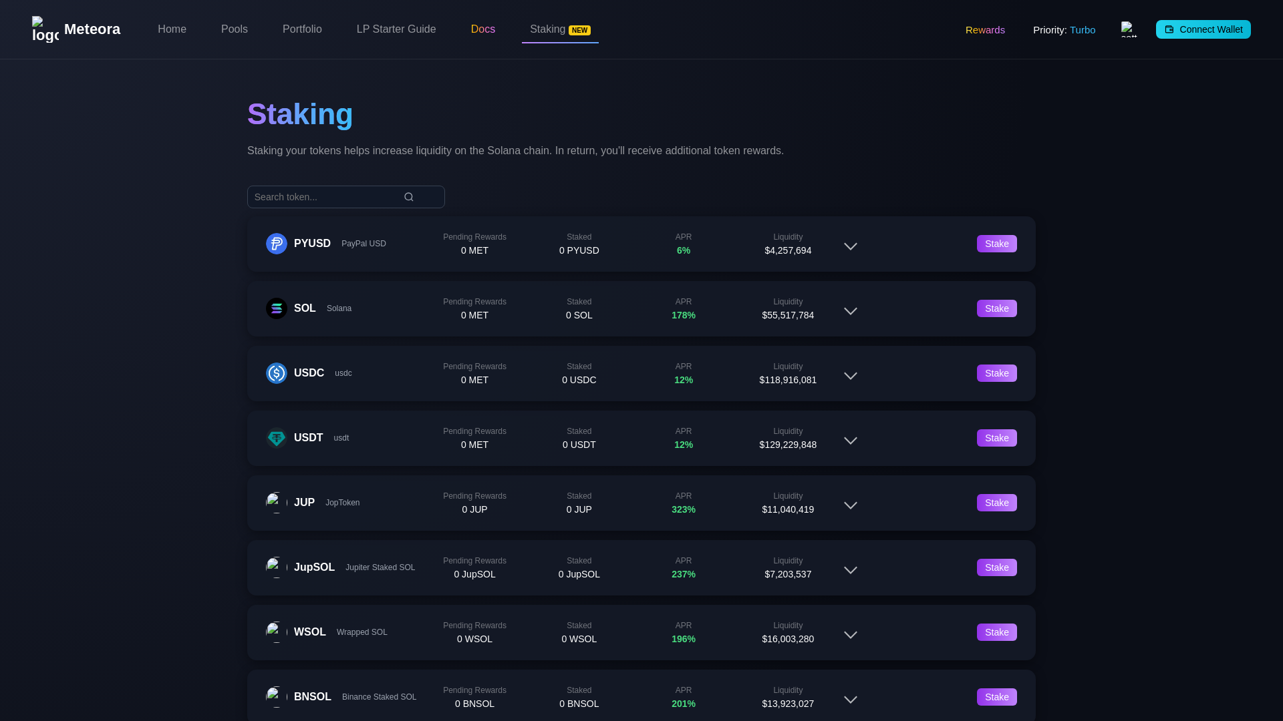Click the USDC token icon
The image size is (1283, 721).
[277, 373]
